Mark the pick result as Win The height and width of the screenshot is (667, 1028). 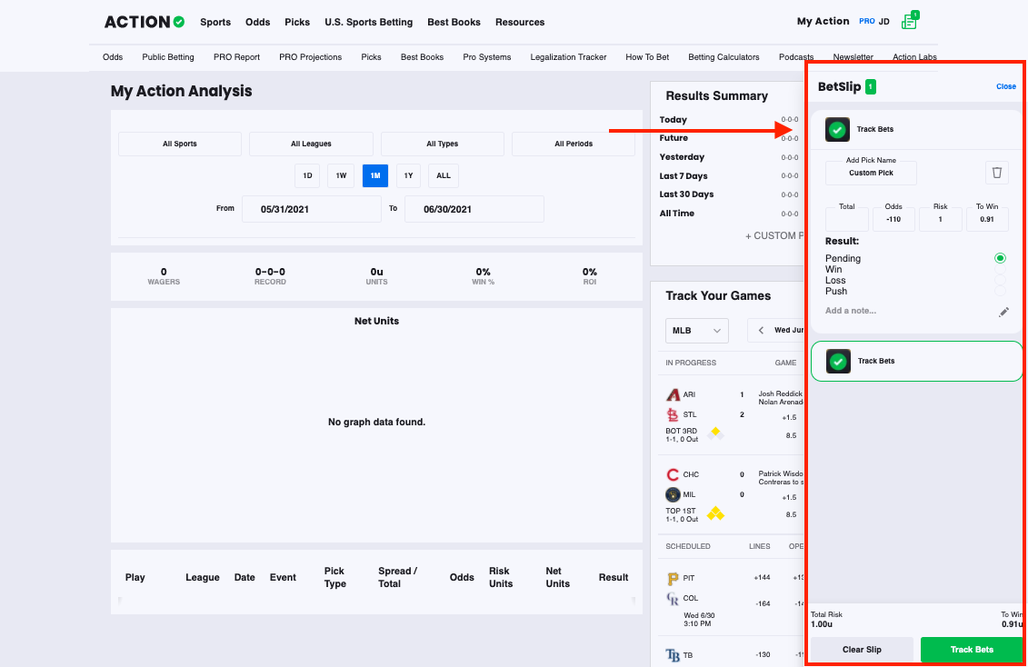coord(1000,270)
